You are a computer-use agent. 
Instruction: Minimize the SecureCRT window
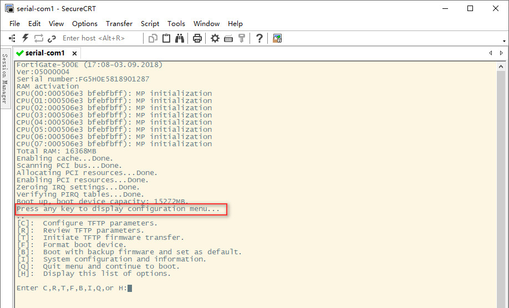click(x=445, y=8)
